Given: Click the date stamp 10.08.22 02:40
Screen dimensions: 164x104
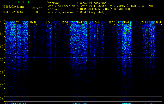Looking at the screenshot, I should [13, 12].
